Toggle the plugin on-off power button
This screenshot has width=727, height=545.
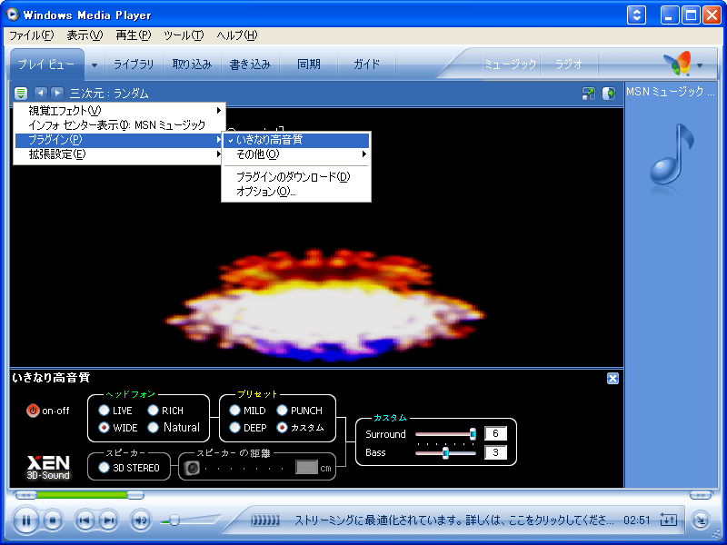[33, 411]
